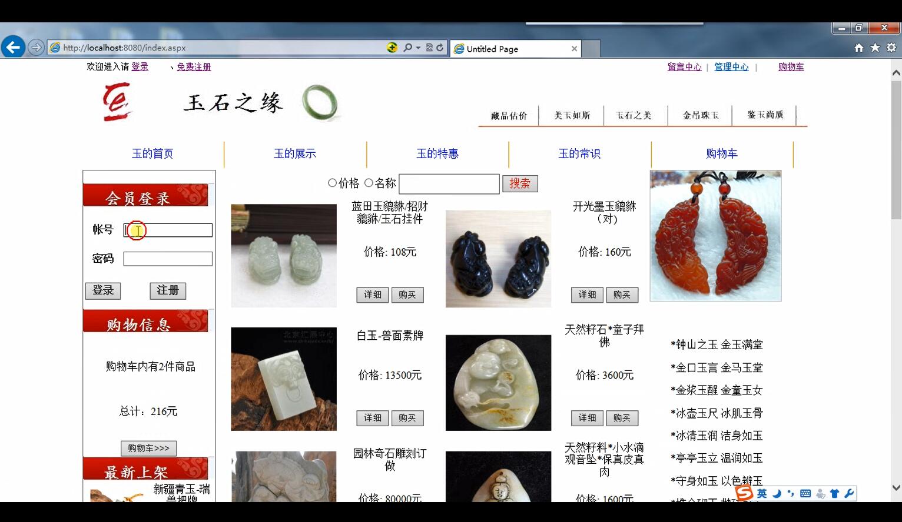Close the Untitled Page tab
Viewport: 902px width, 522px height.
(x=574, y=49)
